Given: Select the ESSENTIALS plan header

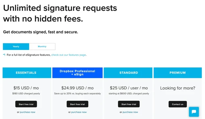Looking at the screenshot, I should 27,73.
